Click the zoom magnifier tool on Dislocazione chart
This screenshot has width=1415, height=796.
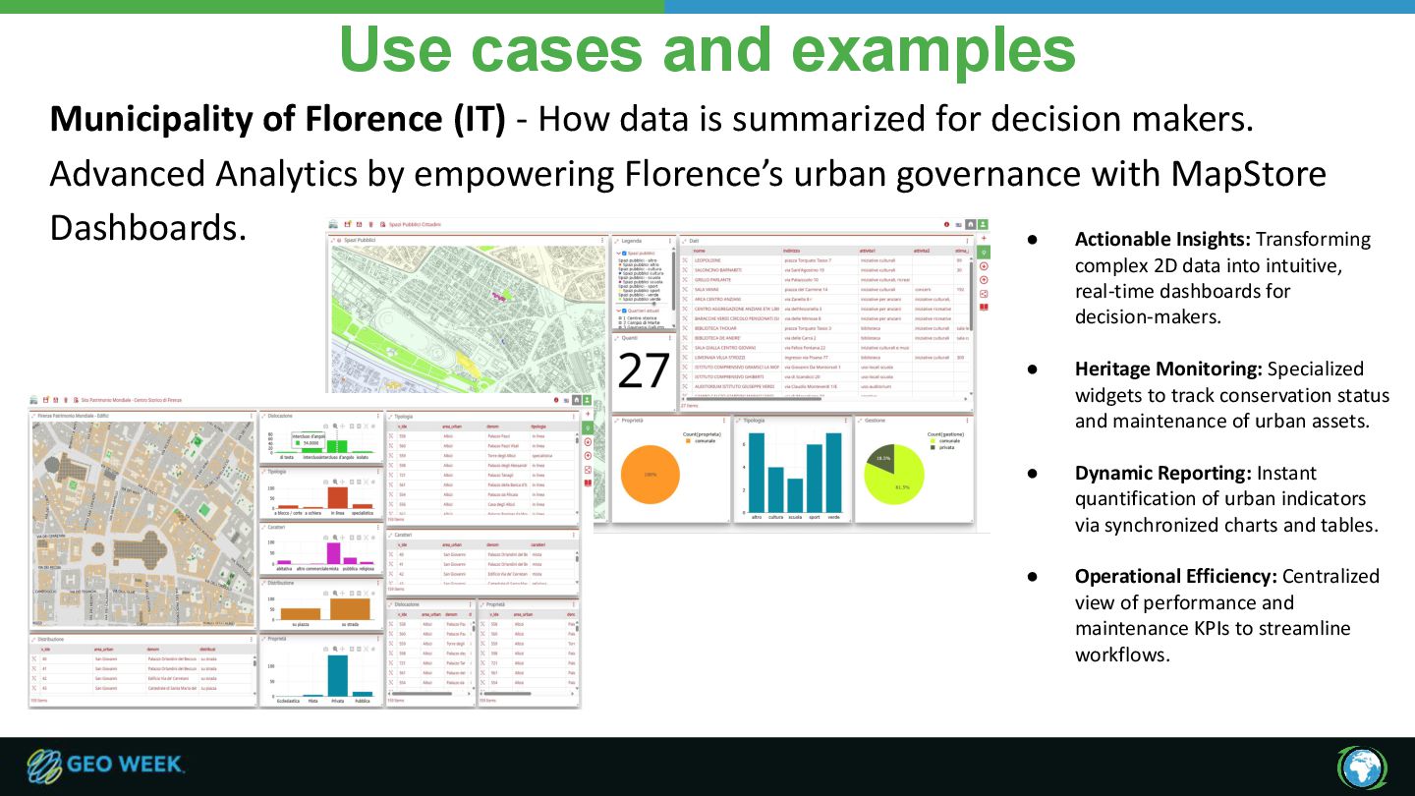(335, 426)
